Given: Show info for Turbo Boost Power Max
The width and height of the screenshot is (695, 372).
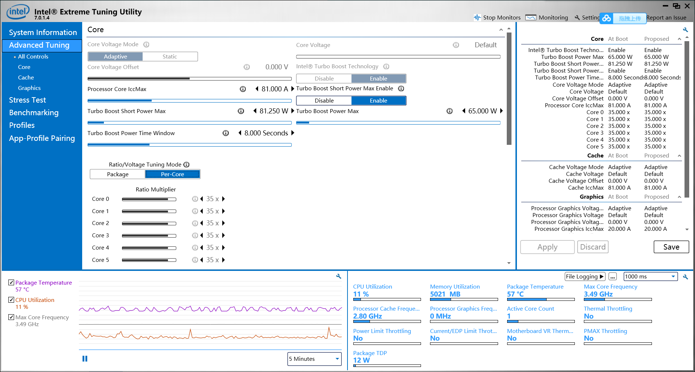Looking at the screenshot, I should click(x=450, y=111).
